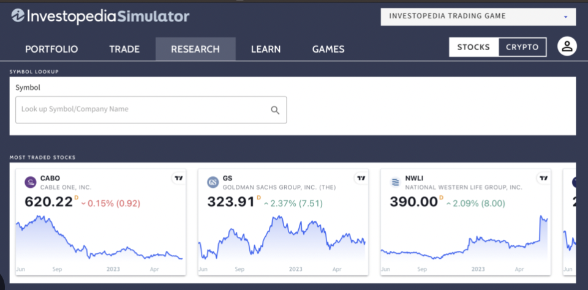Open TradingView icon on CABO card
Screen dimensions: 588x290
click(179, 179)
